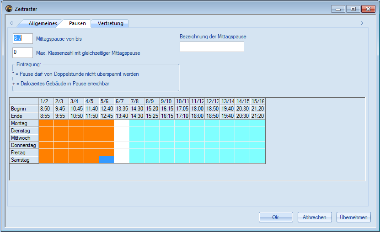Maximize the Zeitraster window

353,8
